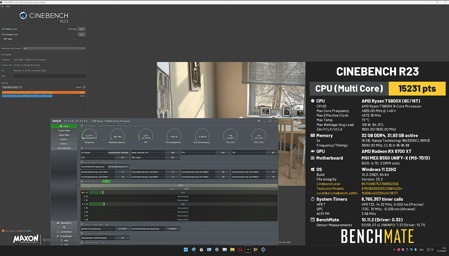Screen dimensions: 449x256
Task: Open Einstellungen in Ryzen Master
Action: pyautogui.click(x=64, y=236)
